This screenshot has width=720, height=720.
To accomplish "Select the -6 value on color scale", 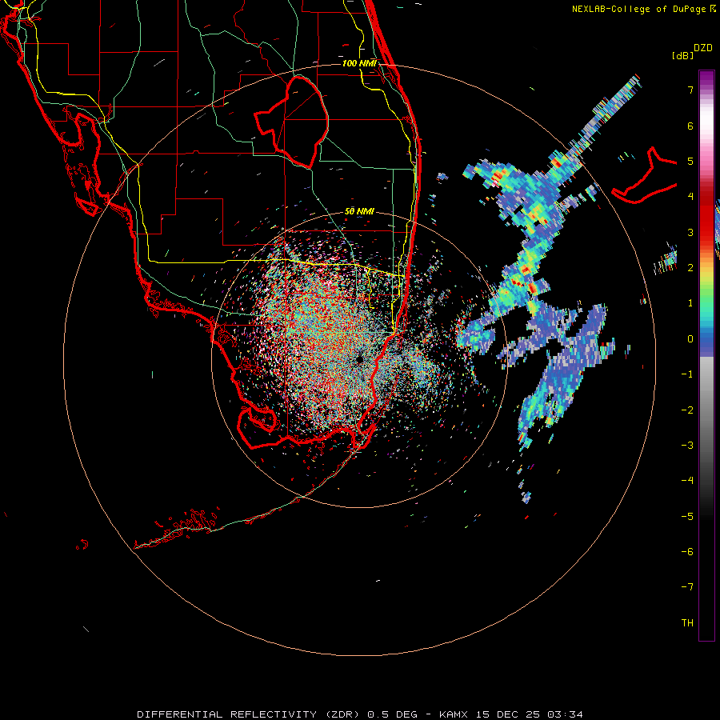I will 687,552.
